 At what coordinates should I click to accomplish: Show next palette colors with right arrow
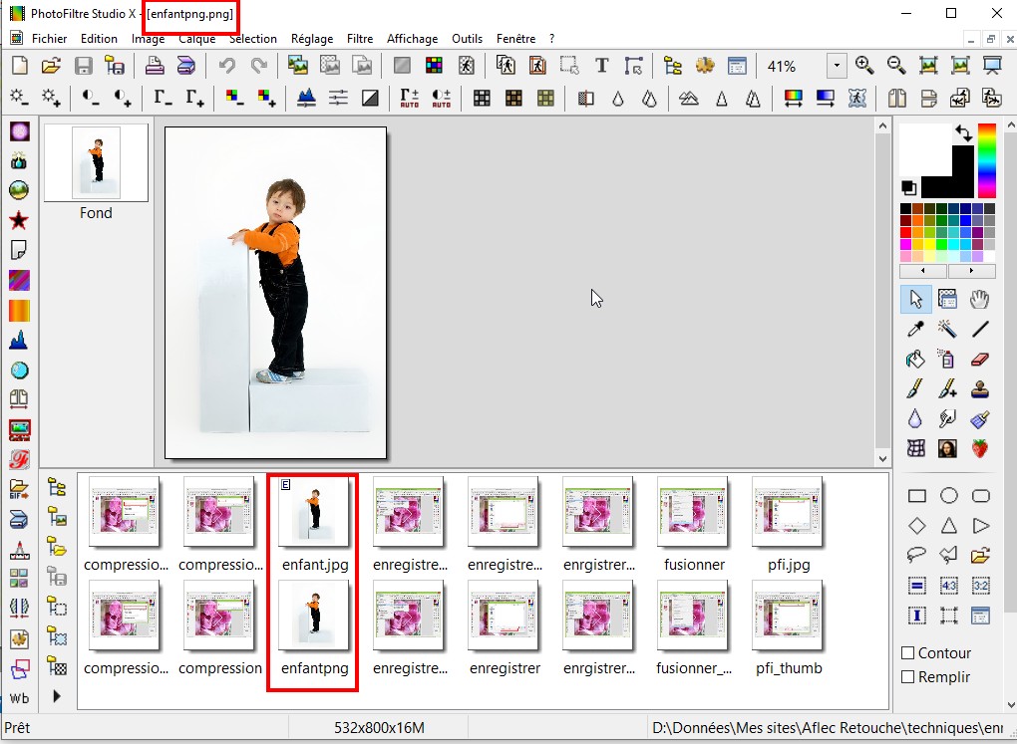(x=971, y=271)
